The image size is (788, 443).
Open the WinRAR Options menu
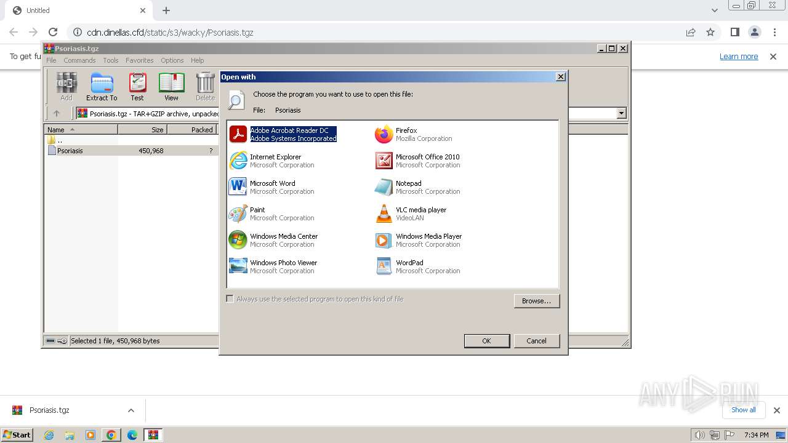(172, 60)
